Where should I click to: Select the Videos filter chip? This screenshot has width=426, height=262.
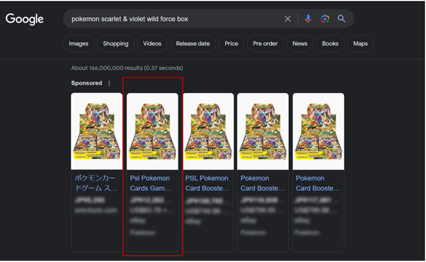[x=152, y=44]
